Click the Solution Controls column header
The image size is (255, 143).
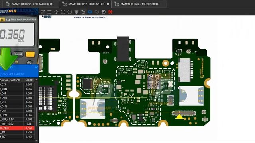coord(10,80)
